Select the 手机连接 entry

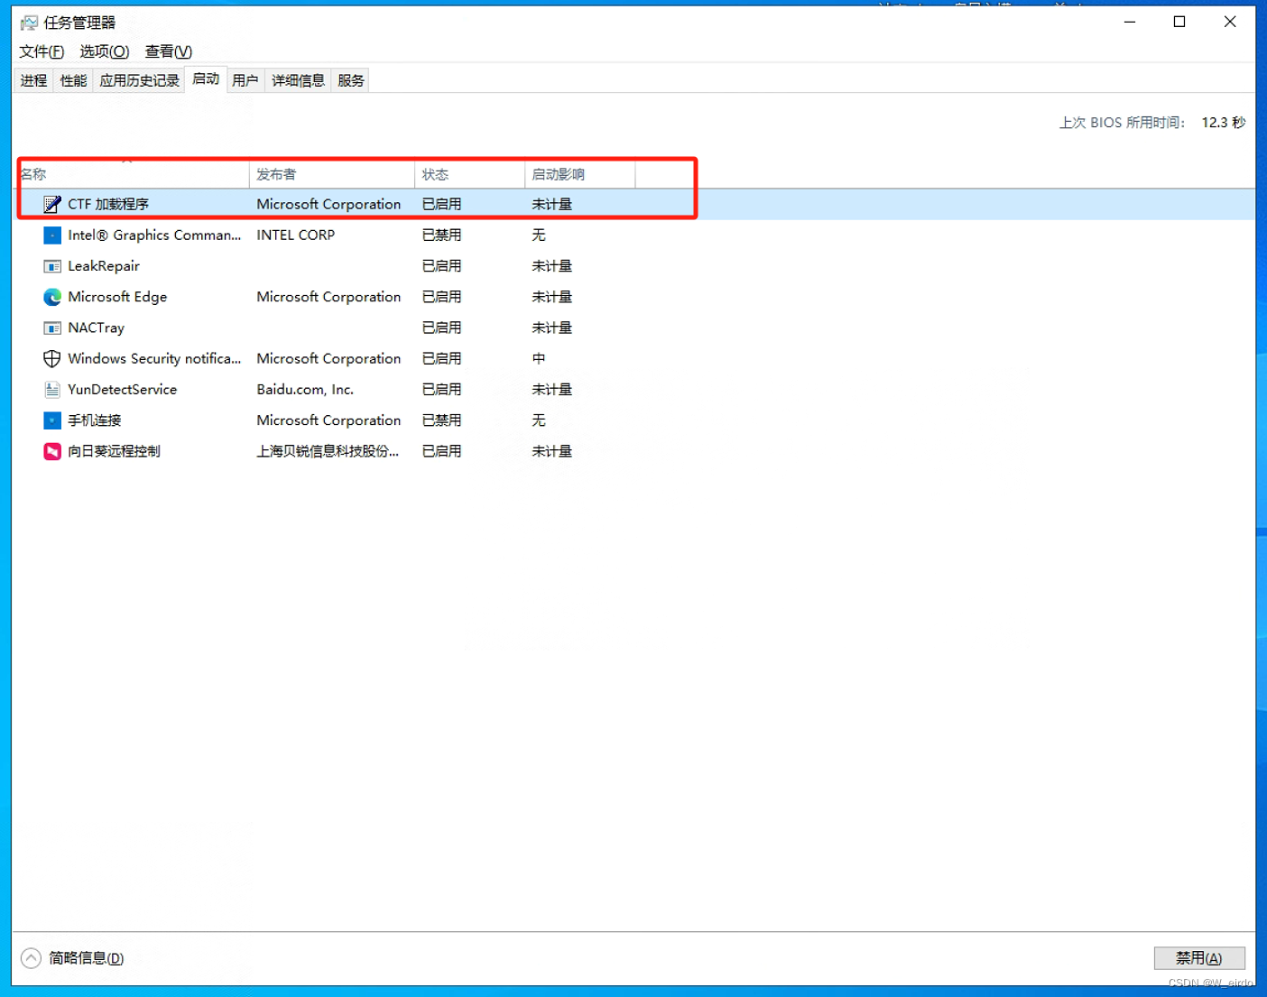click(95, 420)
